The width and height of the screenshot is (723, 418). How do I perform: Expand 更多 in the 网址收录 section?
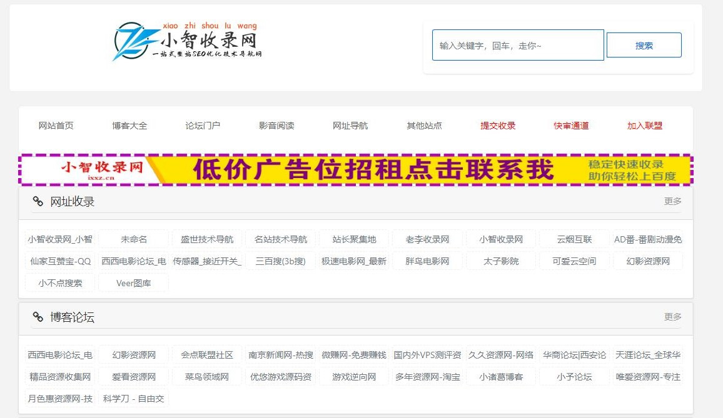(x=672, y=201)
